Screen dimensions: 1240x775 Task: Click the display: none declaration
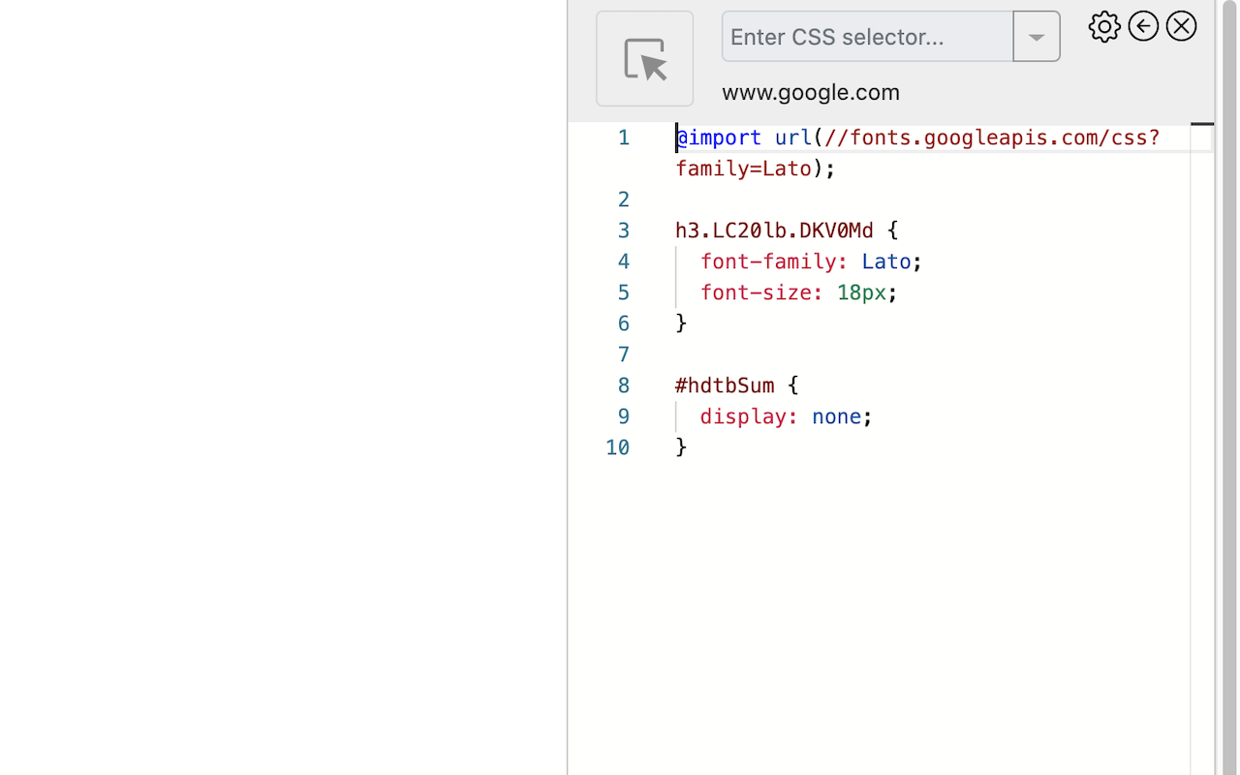point(780,416)
